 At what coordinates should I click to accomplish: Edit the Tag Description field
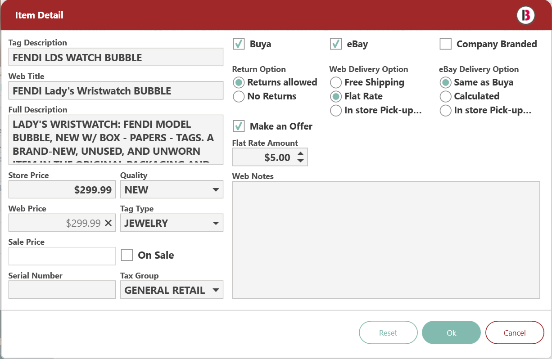point(116,57)
